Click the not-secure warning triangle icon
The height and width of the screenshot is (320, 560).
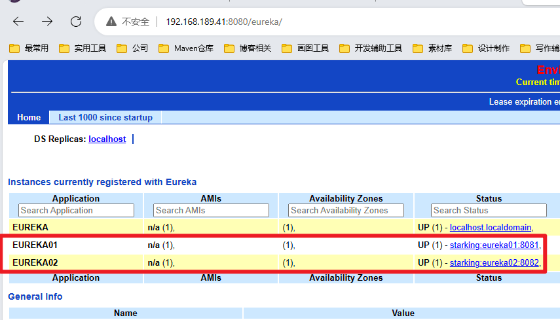tap(111, 22)
